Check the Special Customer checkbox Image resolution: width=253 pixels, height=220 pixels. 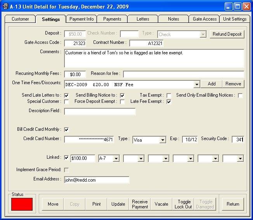pyautogui.click(x=66, y=102)
